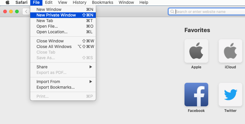
Task: Click the yellow minimize window button
Action: click(11, 11)
